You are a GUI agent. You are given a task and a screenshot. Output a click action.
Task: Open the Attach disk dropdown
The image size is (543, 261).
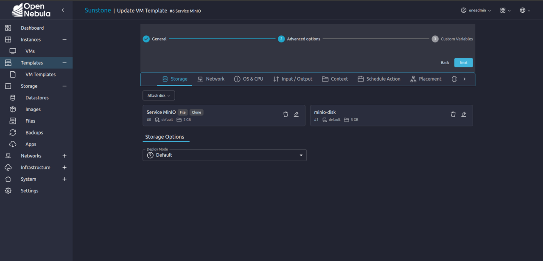[x=159, y=95]
